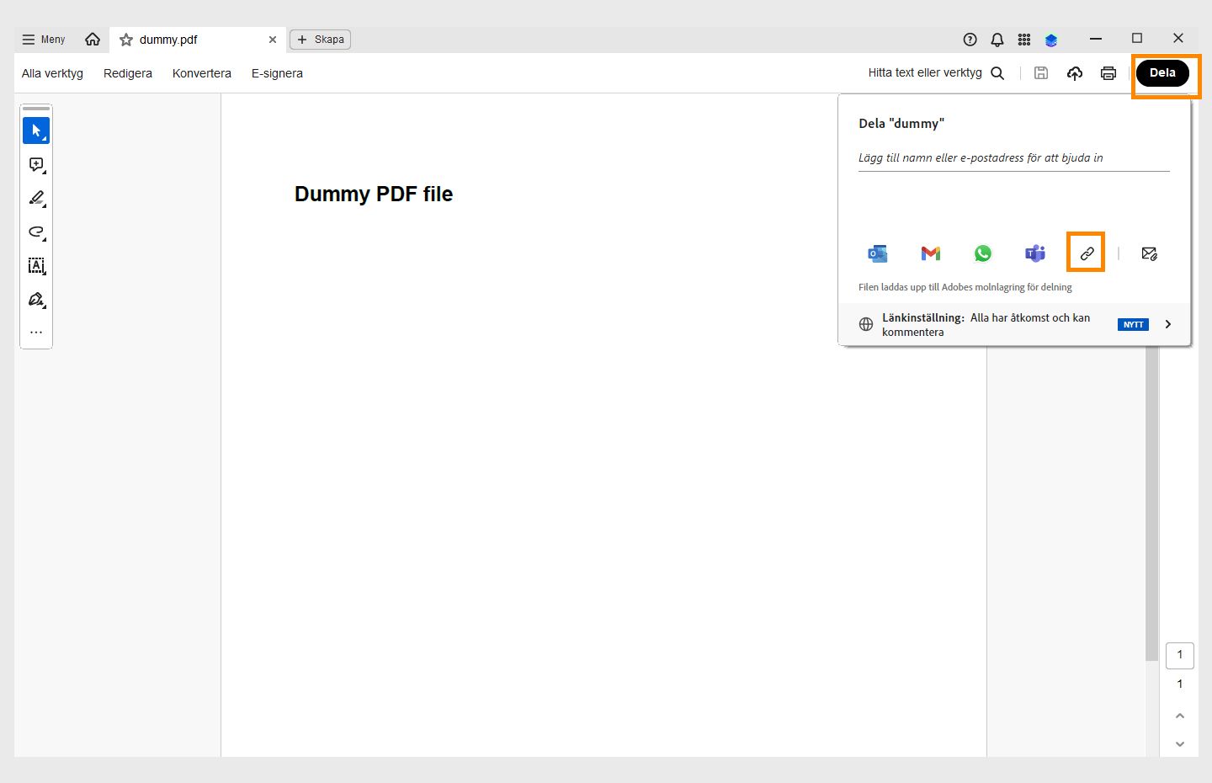This screenshot has width=1212, height=783.
Task: Select the sign fountain pen tool
Action: pos(36,300)
